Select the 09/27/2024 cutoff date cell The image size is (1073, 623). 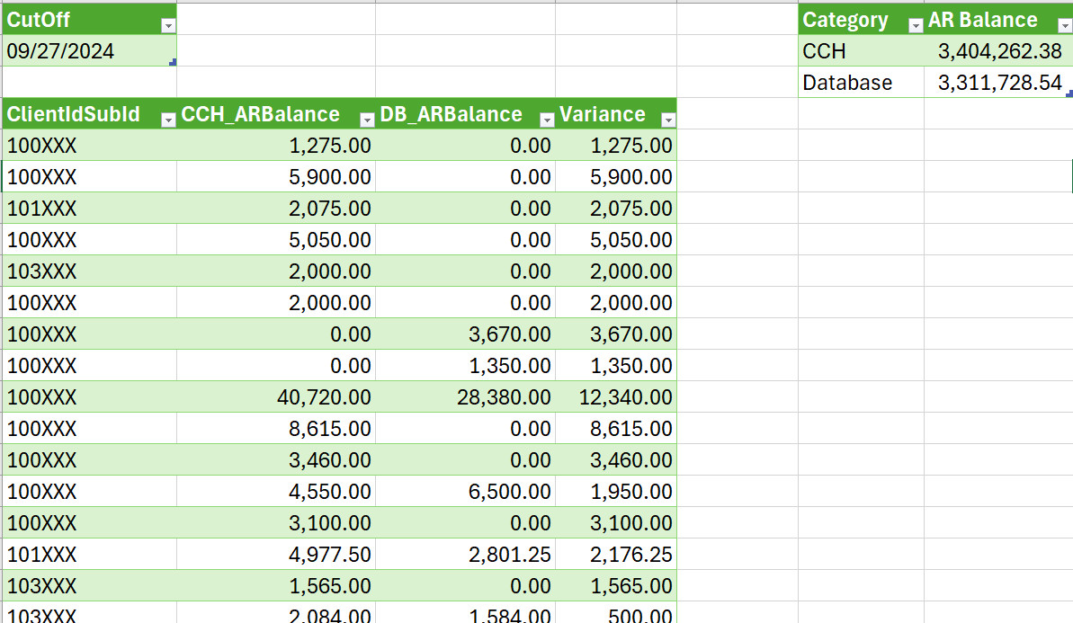click(89, 50)
